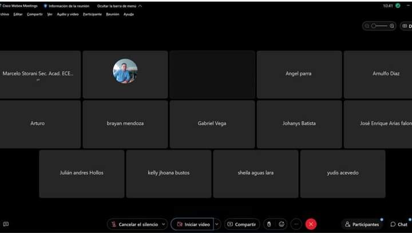Select the José Enrique Arias participant tile
Viewport: 412px width, 233px height.
[378, 124]
